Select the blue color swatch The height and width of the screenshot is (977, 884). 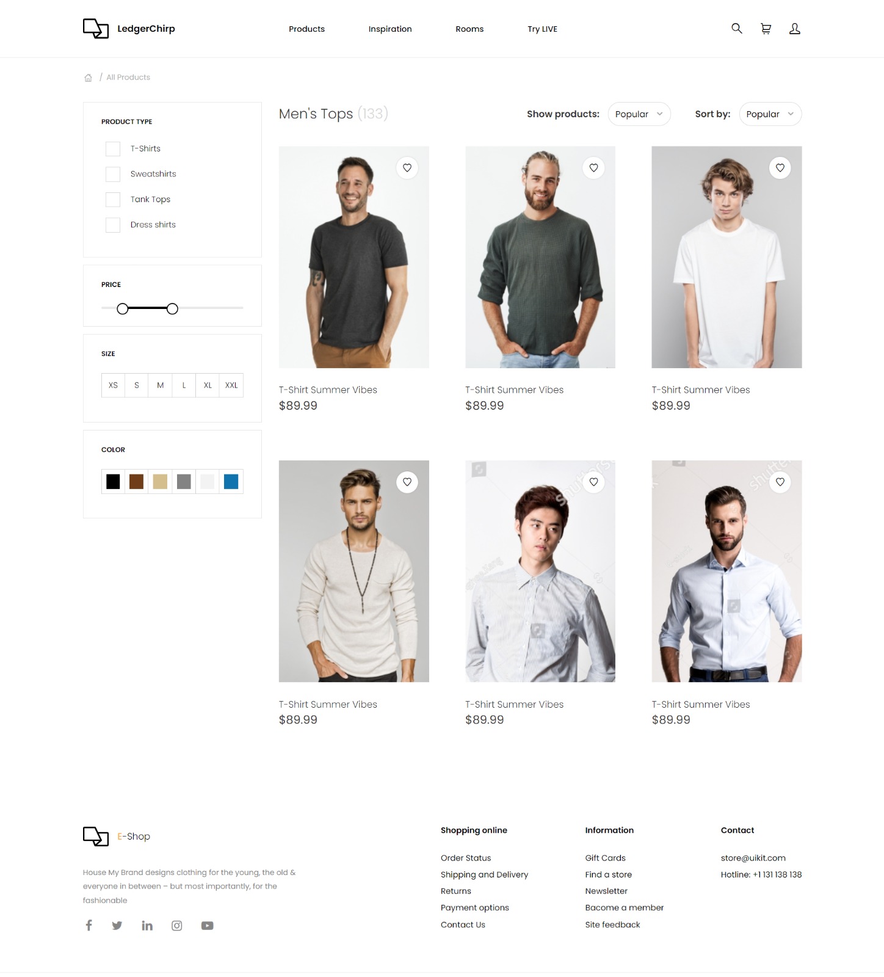coord(231,482)
